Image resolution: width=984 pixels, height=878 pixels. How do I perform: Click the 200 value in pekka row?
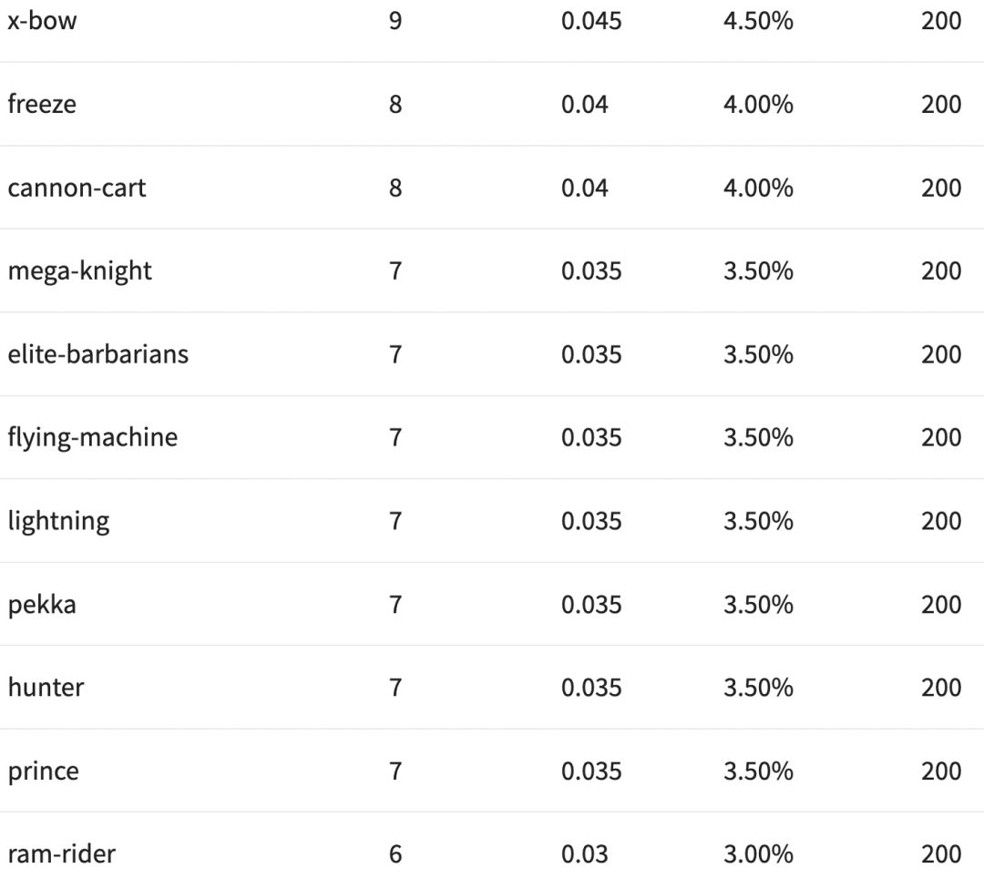(x=941, y=605)
